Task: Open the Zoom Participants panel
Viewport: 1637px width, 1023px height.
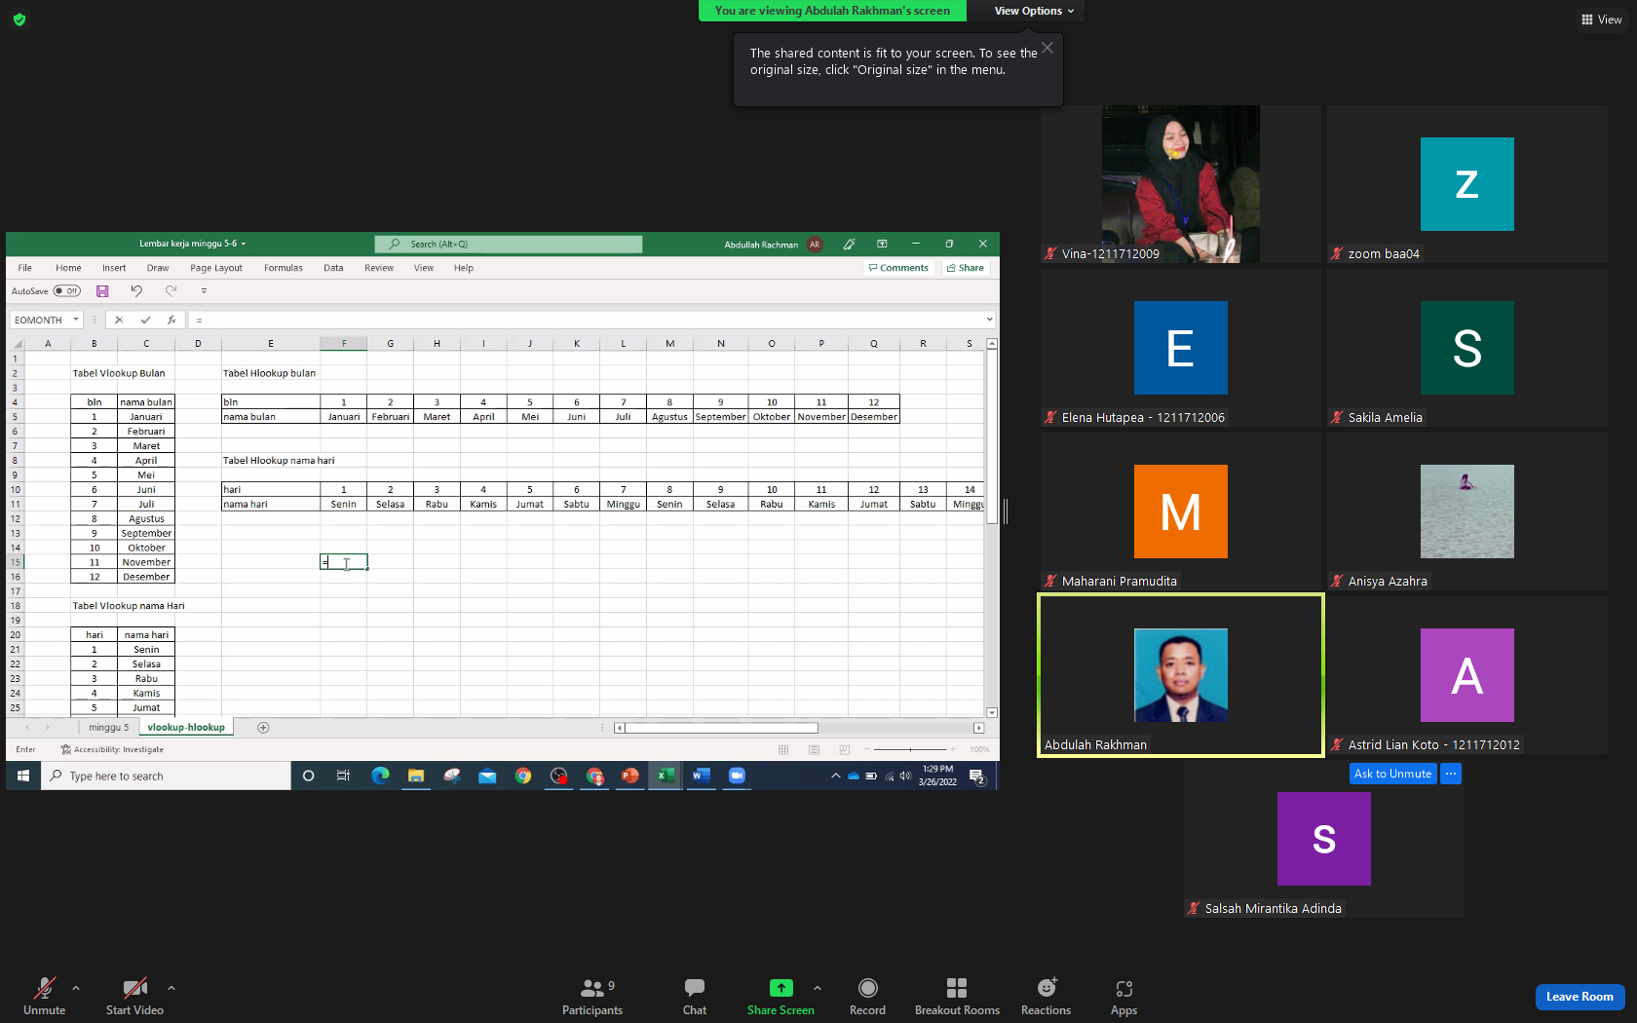Action: [x=592, y=997]
